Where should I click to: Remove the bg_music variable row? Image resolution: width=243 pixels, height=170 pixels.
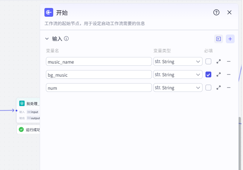click(x=229, y=74)
